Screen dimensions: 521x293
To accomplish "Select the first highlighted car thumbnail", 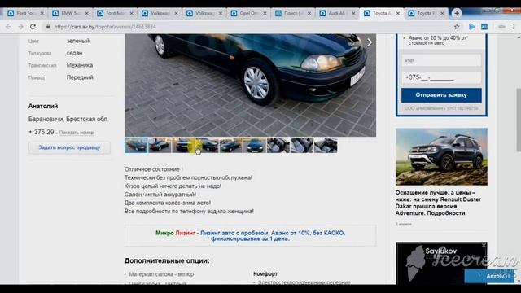I will pyautogui.click(x=136, y=146).
